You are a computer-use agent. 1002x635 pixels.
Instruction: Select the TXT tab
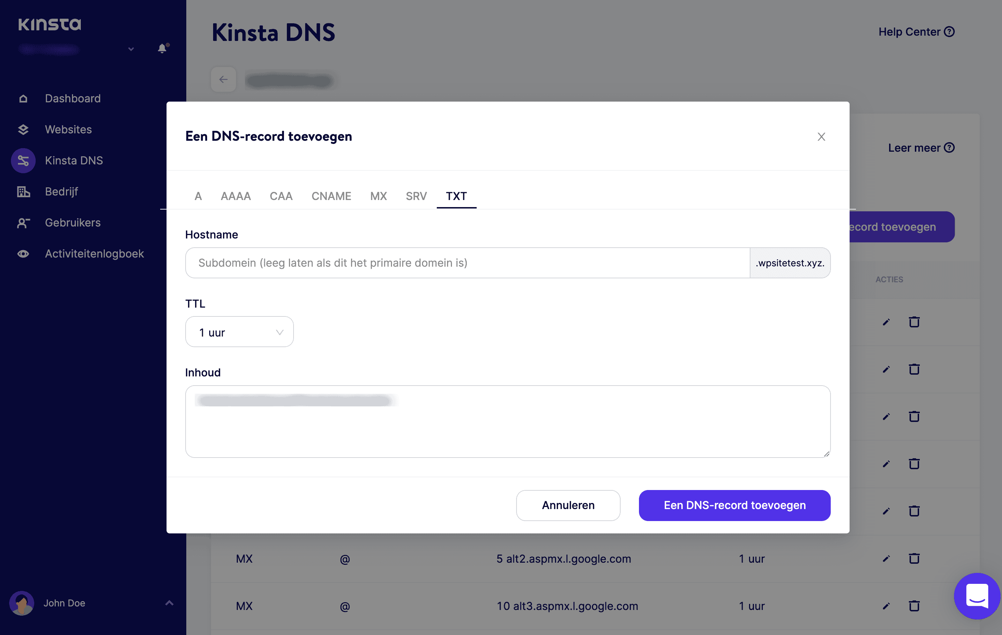[x=456, y=196]
